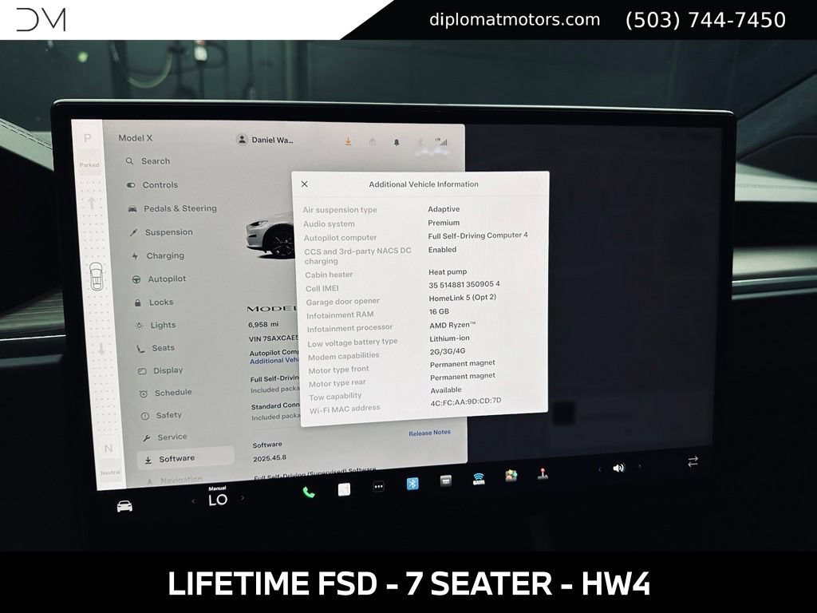Click the 2025.45.8 software version

coord(270,458)
